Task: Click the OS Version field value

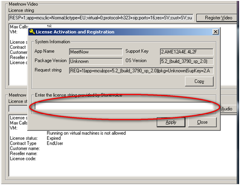Action: pos(187,62)
